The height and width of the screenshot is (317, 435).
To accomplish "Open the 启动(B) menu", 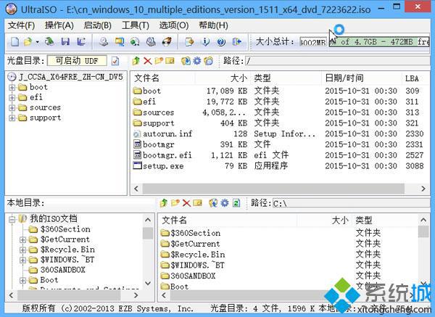I will pos(97,25).
